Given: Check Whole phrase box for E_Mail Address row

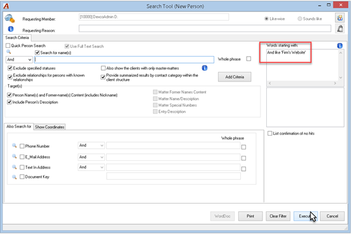Looking at the screenshot, I should [x=243, y=158].
